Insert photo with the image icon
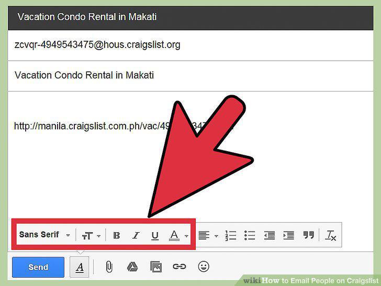381x286 pixels. [x=156, y=267]
